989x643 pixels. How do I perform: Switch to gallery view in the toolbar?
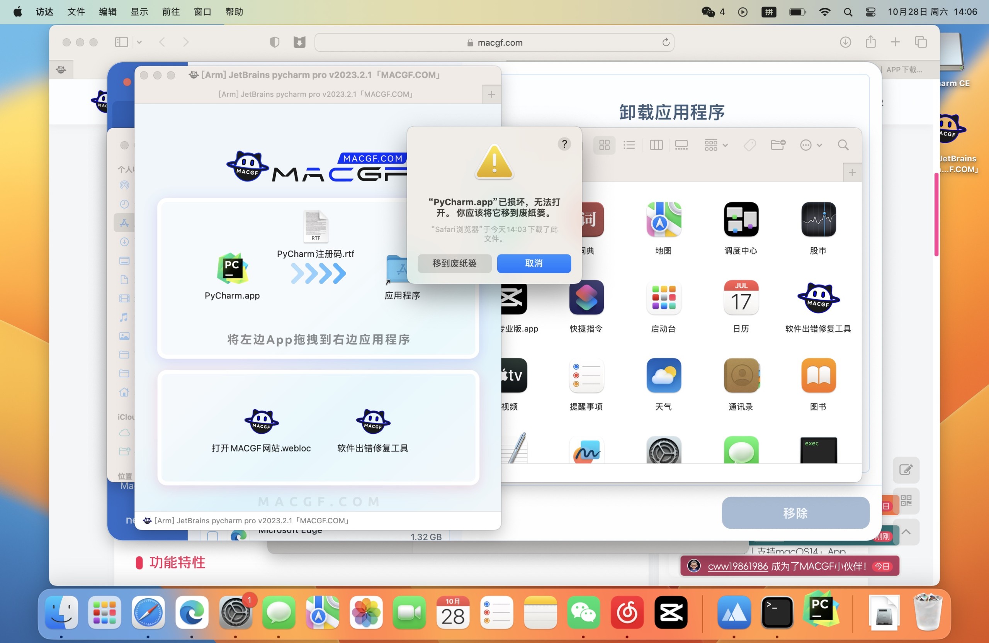681,145
